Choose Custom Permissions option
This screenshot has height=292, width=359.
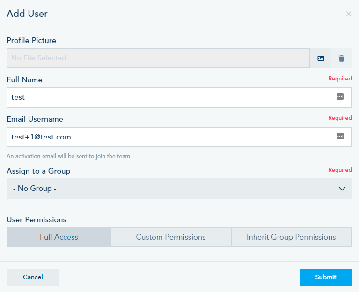[171, 237]
